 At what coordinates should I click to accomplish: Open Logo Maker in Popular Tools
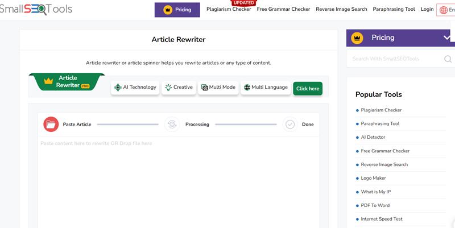tap(374, 178)
